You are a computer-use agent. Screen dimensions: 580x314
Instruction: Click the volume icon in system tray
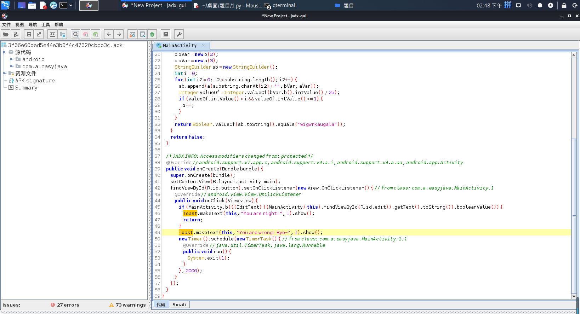(x=529, y=5)
